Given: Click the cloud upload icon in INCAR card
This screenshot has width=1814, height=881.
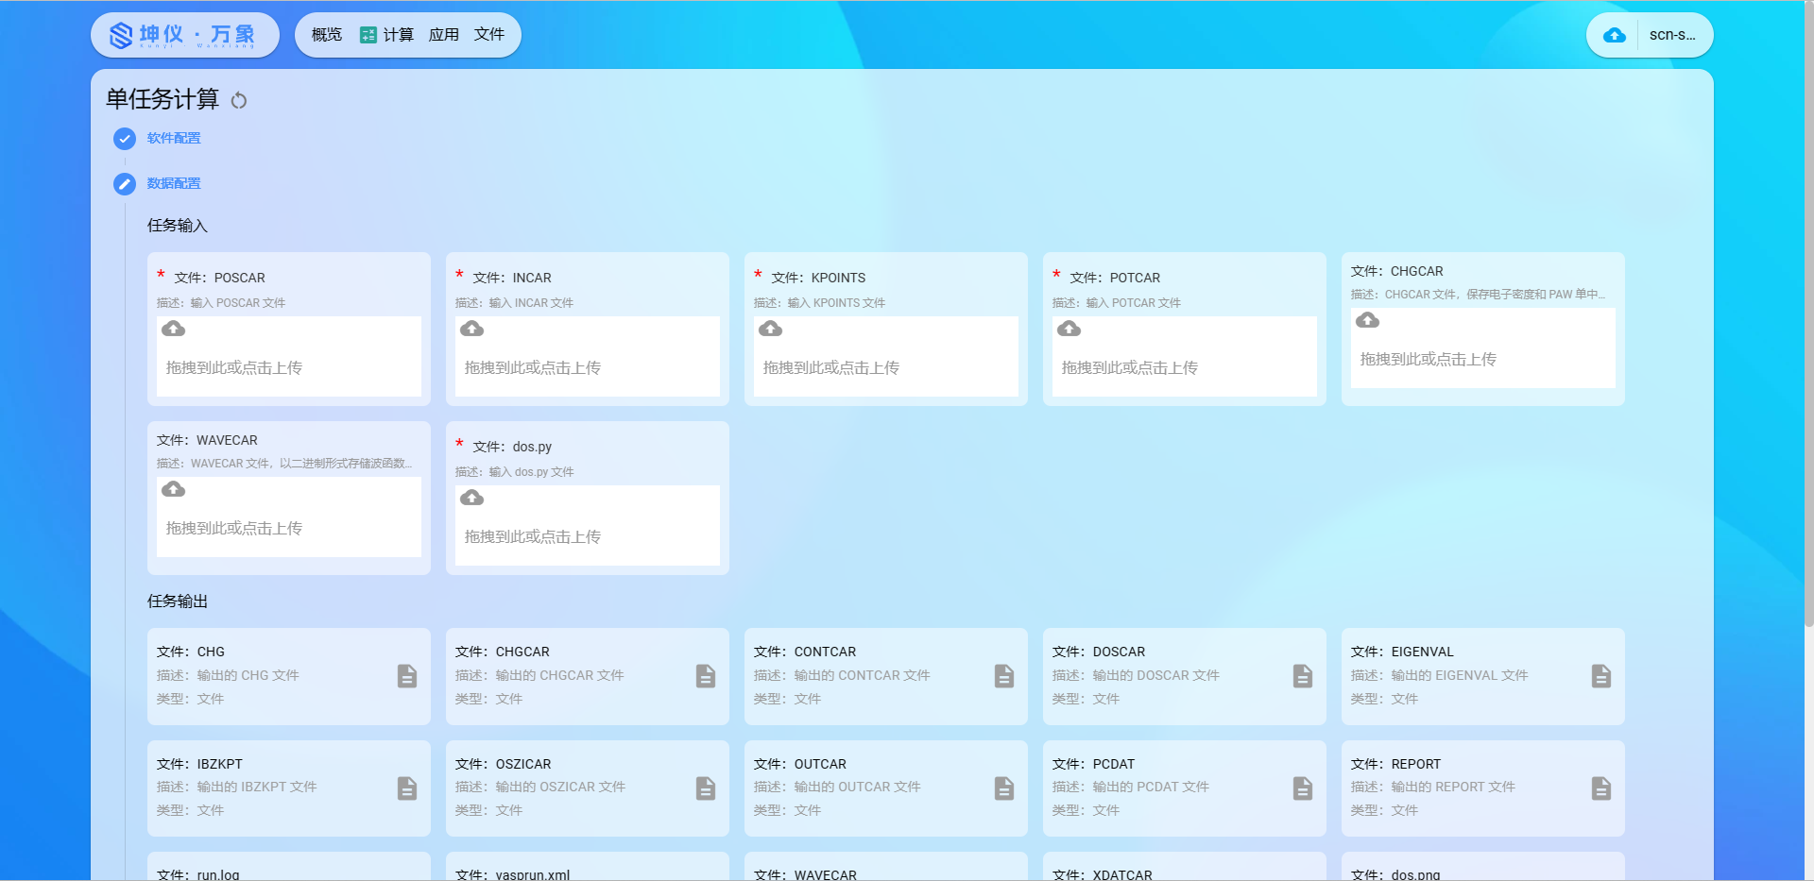Looking at the screenshot, I should point(471,329).
